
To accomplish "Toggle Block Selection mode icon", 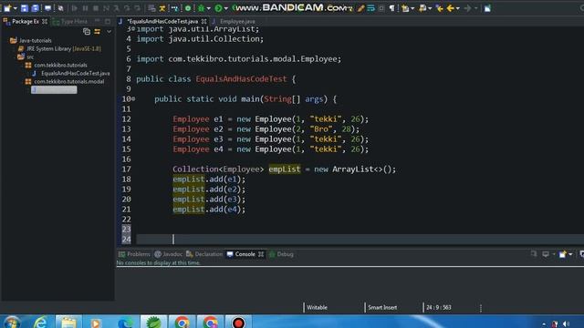I will [381, 8].
